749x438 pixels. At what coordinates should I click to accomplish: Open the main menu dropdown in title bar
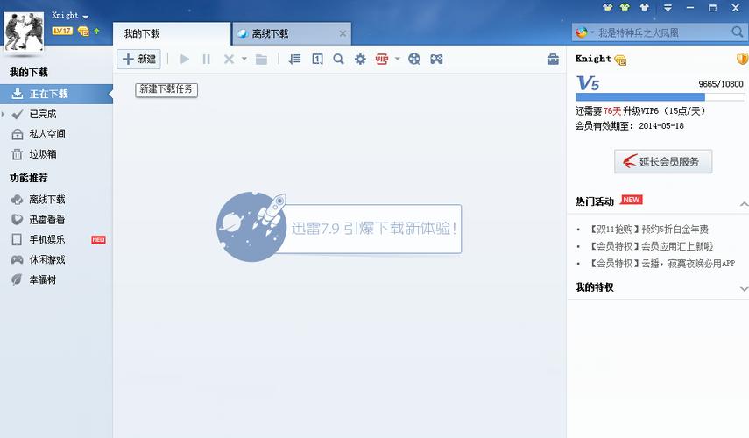(668, 7)
